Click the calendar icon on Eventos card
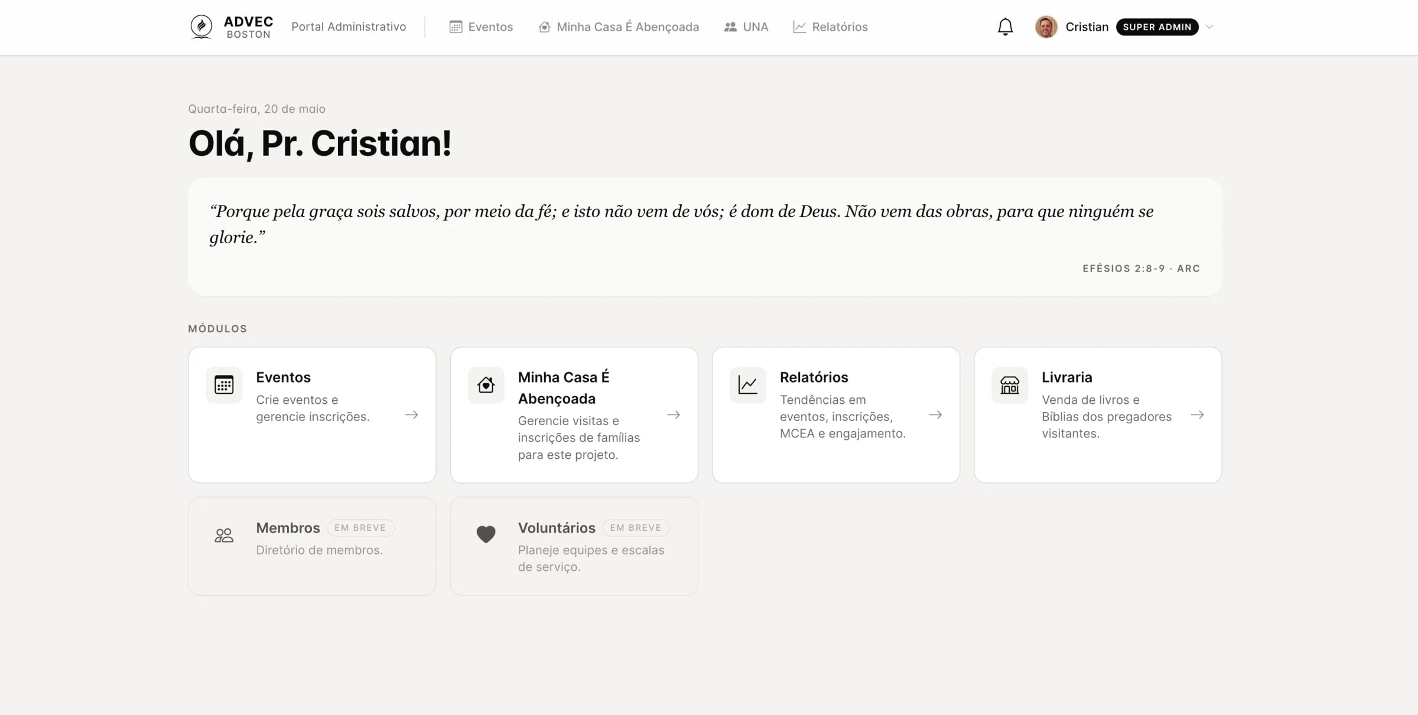Image resolution: width=1418 pixels, height=715 pixels. coord(224,385)
